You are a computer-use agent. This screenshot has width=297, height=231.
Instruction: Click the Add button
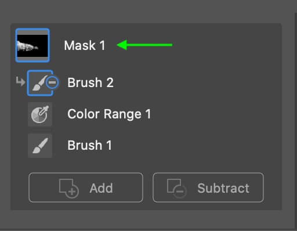point(86,187)
